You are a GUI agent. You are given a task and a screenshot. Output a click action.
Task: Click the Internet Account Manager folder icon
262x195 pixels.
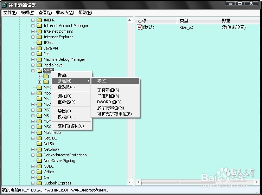coord(39,26)
